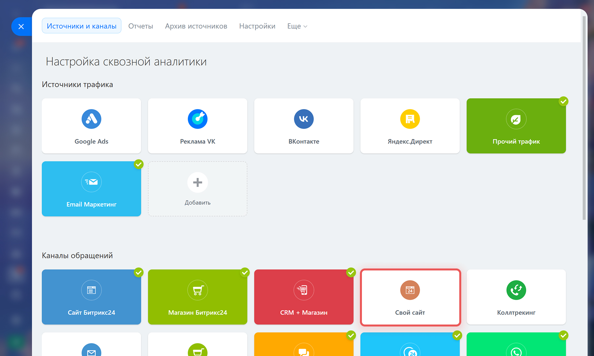The width and height of the screenshot is (594, 356).
Task: Click the blue 24 tile checkmark badge
Action: coord(457,335)
